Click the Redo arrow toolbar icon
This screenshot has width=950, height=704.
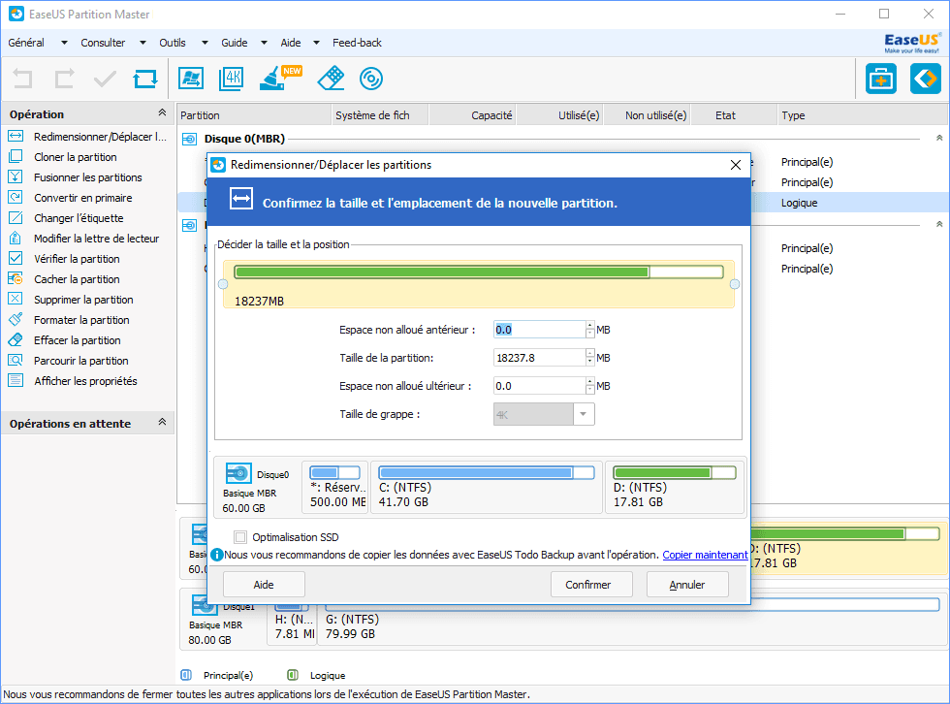(64, 79)
